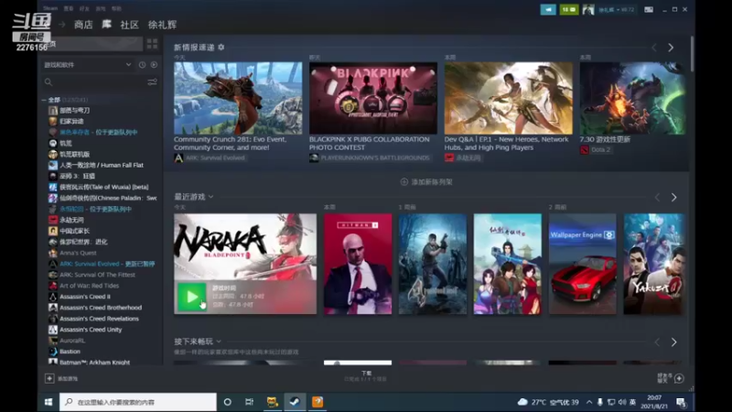Screen dimensions: 732x412
Task: Click the Dota 2 icon under news
Action: click(x=585, y=150)
